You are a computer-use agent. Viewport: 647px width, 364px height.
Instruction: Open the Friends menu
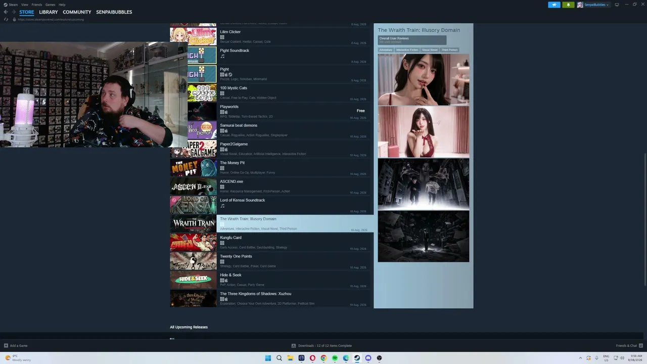37,5
